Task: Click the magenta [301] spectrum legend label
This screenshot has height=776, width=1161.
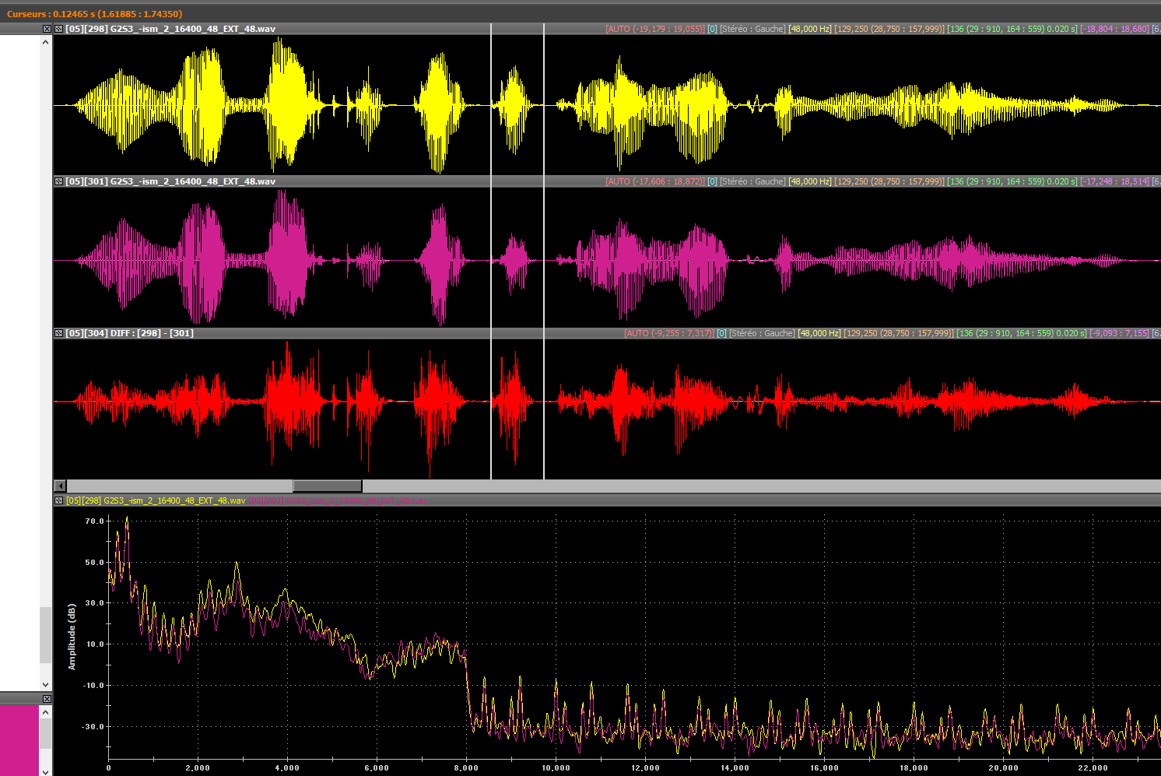Action: tap(339, 500)
